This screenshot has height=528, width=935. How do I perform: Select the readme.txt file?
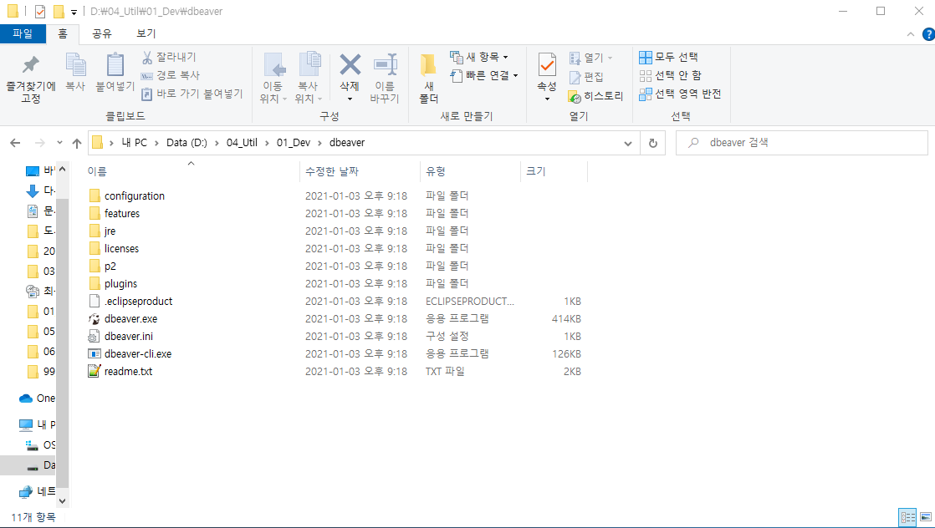pos(128,371)
